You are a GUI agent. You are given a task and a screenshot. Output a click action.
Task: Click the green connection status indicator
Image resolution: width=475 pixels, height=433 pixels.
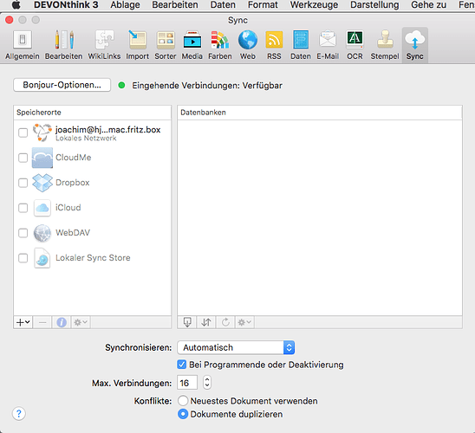121,86
